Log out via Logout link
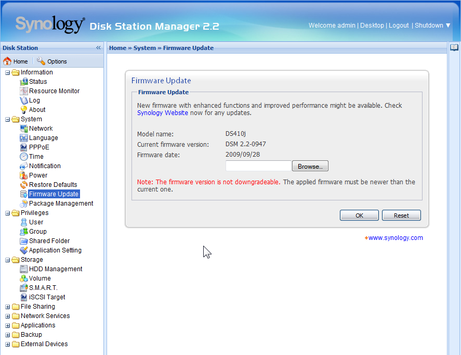 click(399, 26)
